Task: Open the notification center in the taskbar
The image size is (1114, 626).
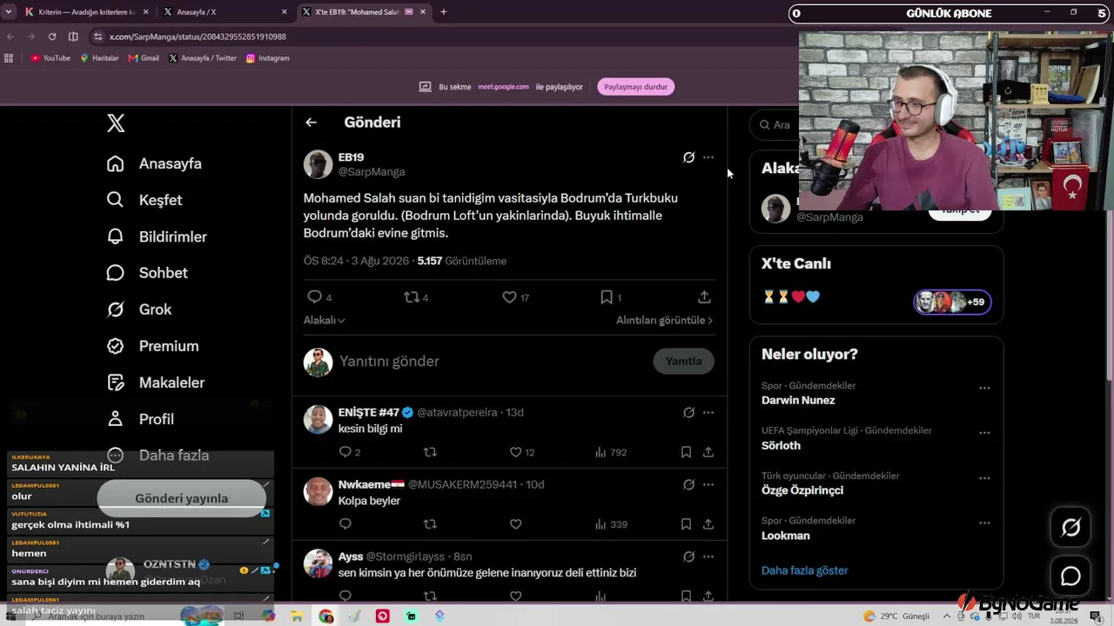Action: tap(1096, 616)
